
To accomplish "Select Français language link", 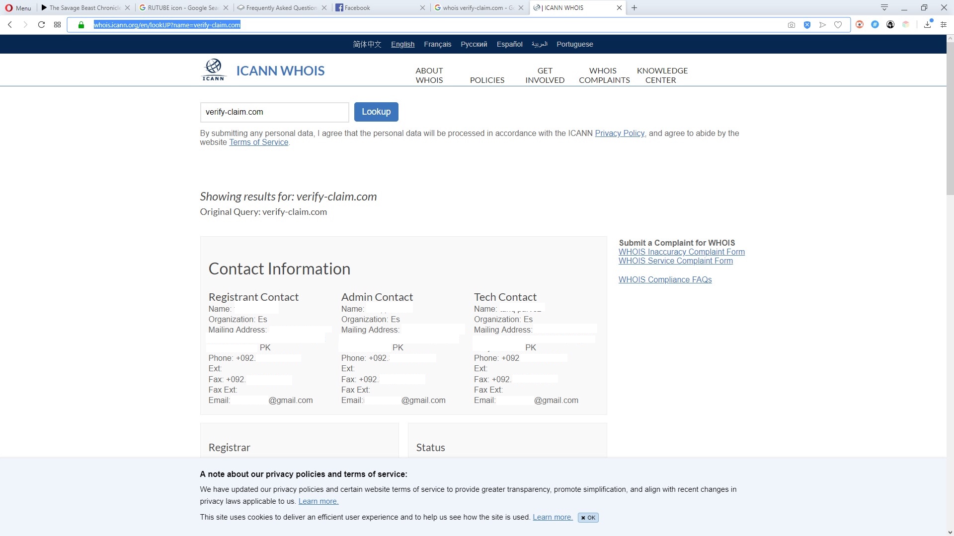I will pos(437,44).
